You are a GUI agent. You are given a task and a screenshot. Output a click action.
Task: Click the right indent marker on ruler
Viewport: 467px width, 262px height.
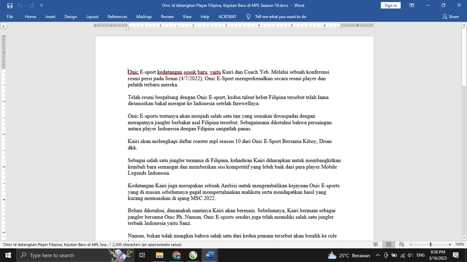[x=341, y=27]
